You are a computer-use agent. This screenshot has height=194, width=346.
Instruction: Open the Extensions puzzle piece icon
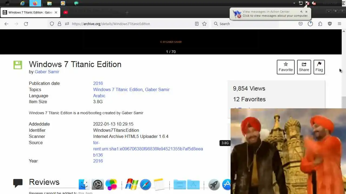click(x=320, y=24)
